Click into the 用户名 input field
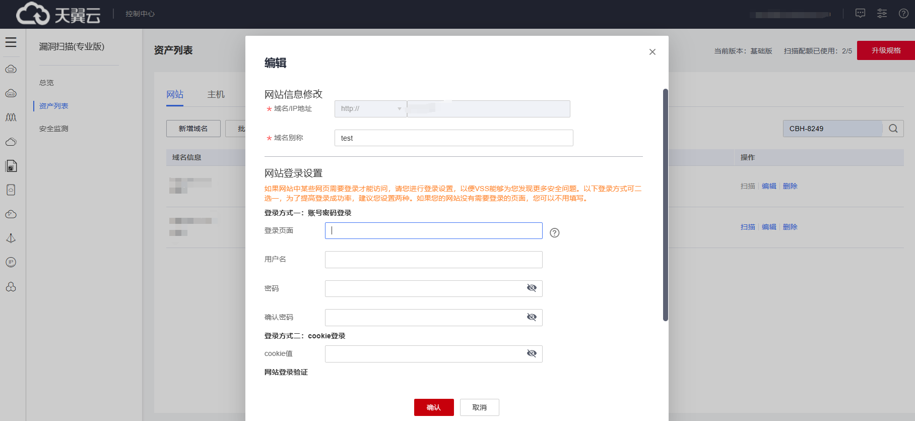Viewport: 915px width, 421px height. pos(434,260)
